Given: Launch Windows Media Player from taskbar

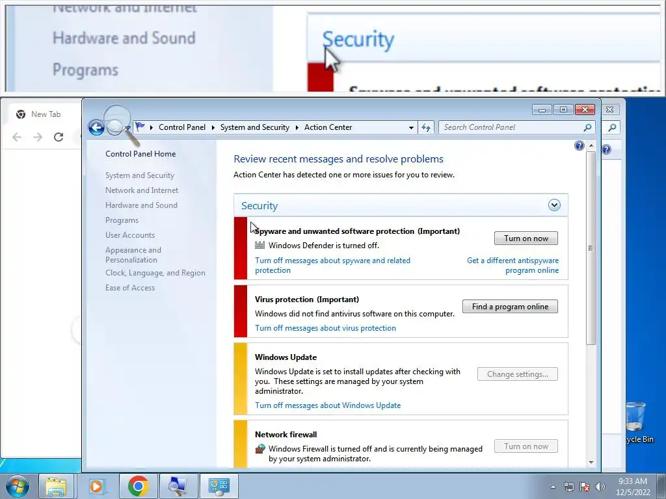Looking at the screenshot, I should click(x=96, y=486).
